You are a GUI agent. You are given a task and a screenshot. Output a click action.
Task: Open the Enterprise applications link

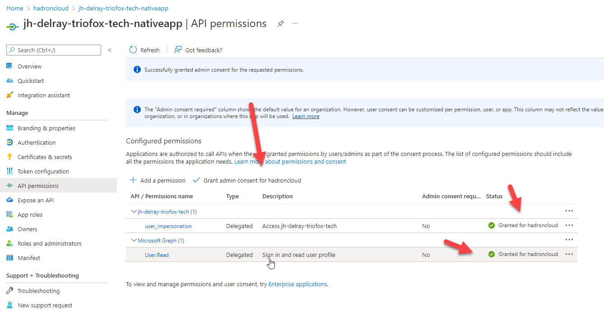pyautogui.click(x=297, y=284)
